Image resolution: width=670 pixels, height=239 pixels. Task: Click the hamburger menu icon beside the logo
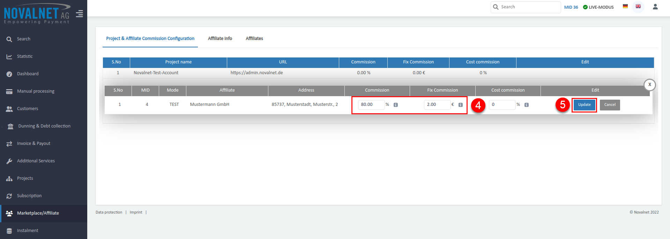click(x=80, y=14)
